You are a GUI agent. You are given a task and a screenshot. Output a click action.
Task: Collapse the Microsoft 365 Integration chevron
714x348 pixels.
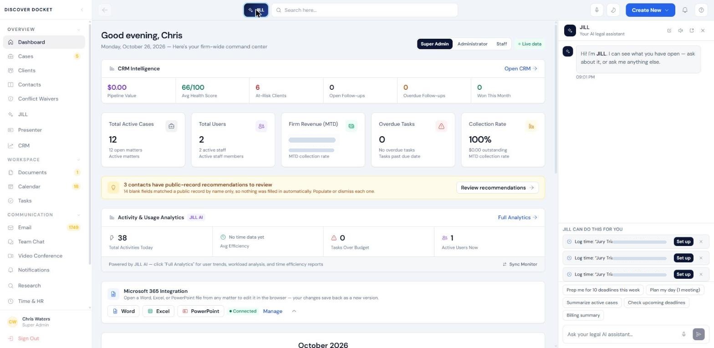pos(294,312)
